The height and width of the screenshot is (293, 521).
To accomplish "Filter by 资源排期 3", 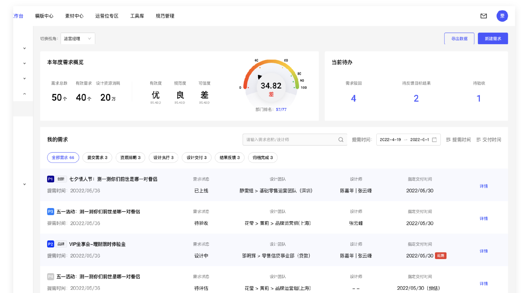I will coord(130,158).
